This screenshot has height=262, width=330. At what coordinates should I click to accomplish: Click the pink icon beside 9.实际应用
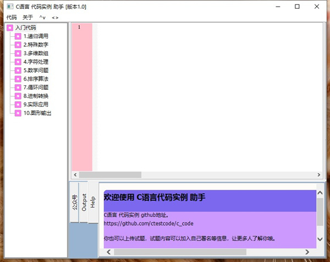[x=18, y=105]
